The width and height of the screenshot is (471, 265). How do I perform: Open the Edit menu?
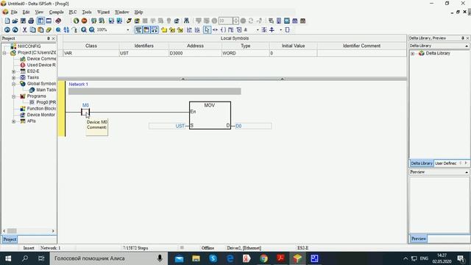click(x=26, y=12)
